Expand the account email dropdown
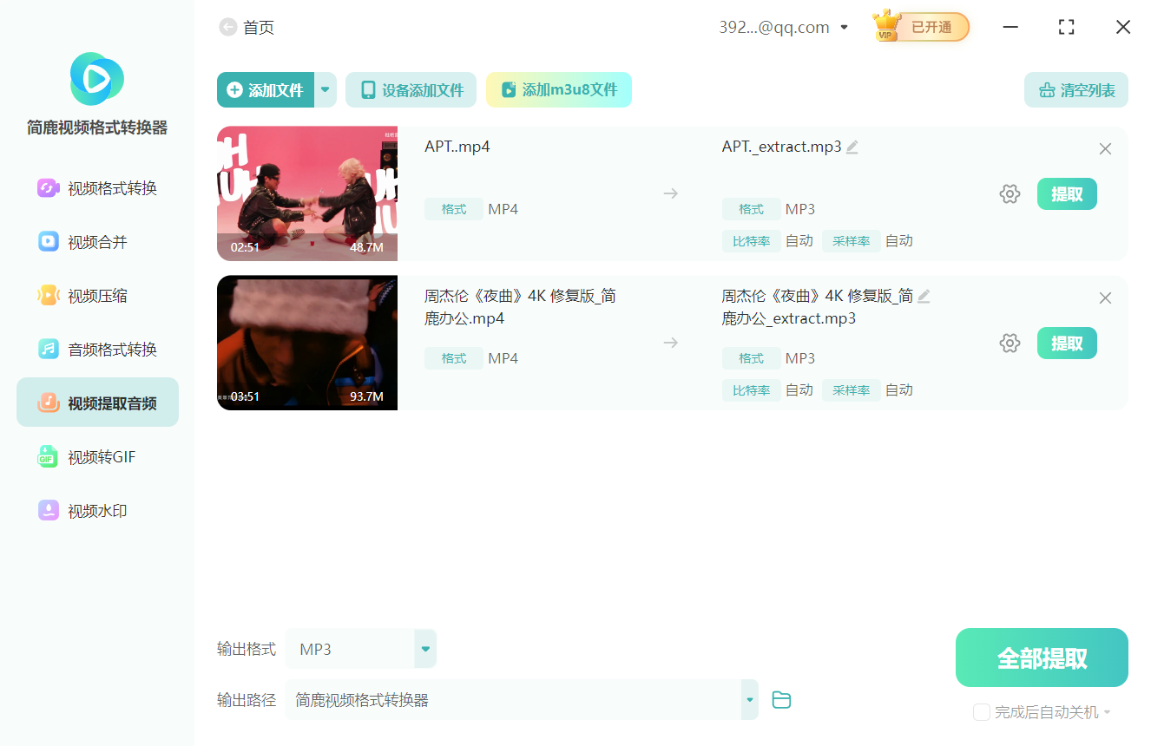The width and height of the screenshot is (1151, 746). 843,27
